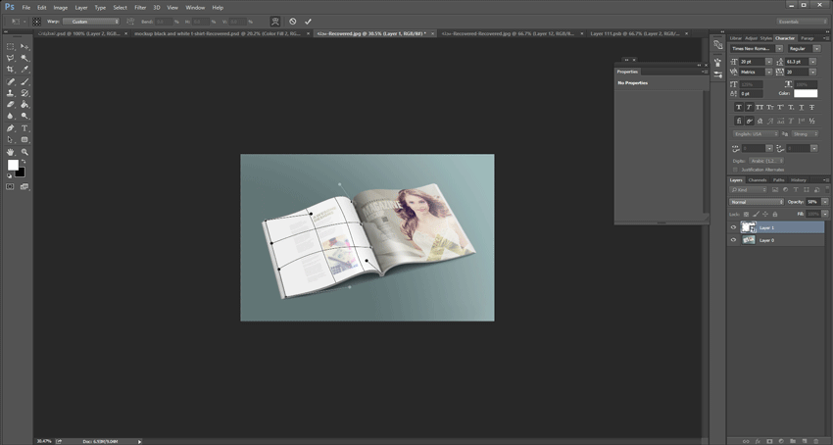Select the Paint Bucket tool
This screenshot has width=833, height=445.
pos(24,105)
